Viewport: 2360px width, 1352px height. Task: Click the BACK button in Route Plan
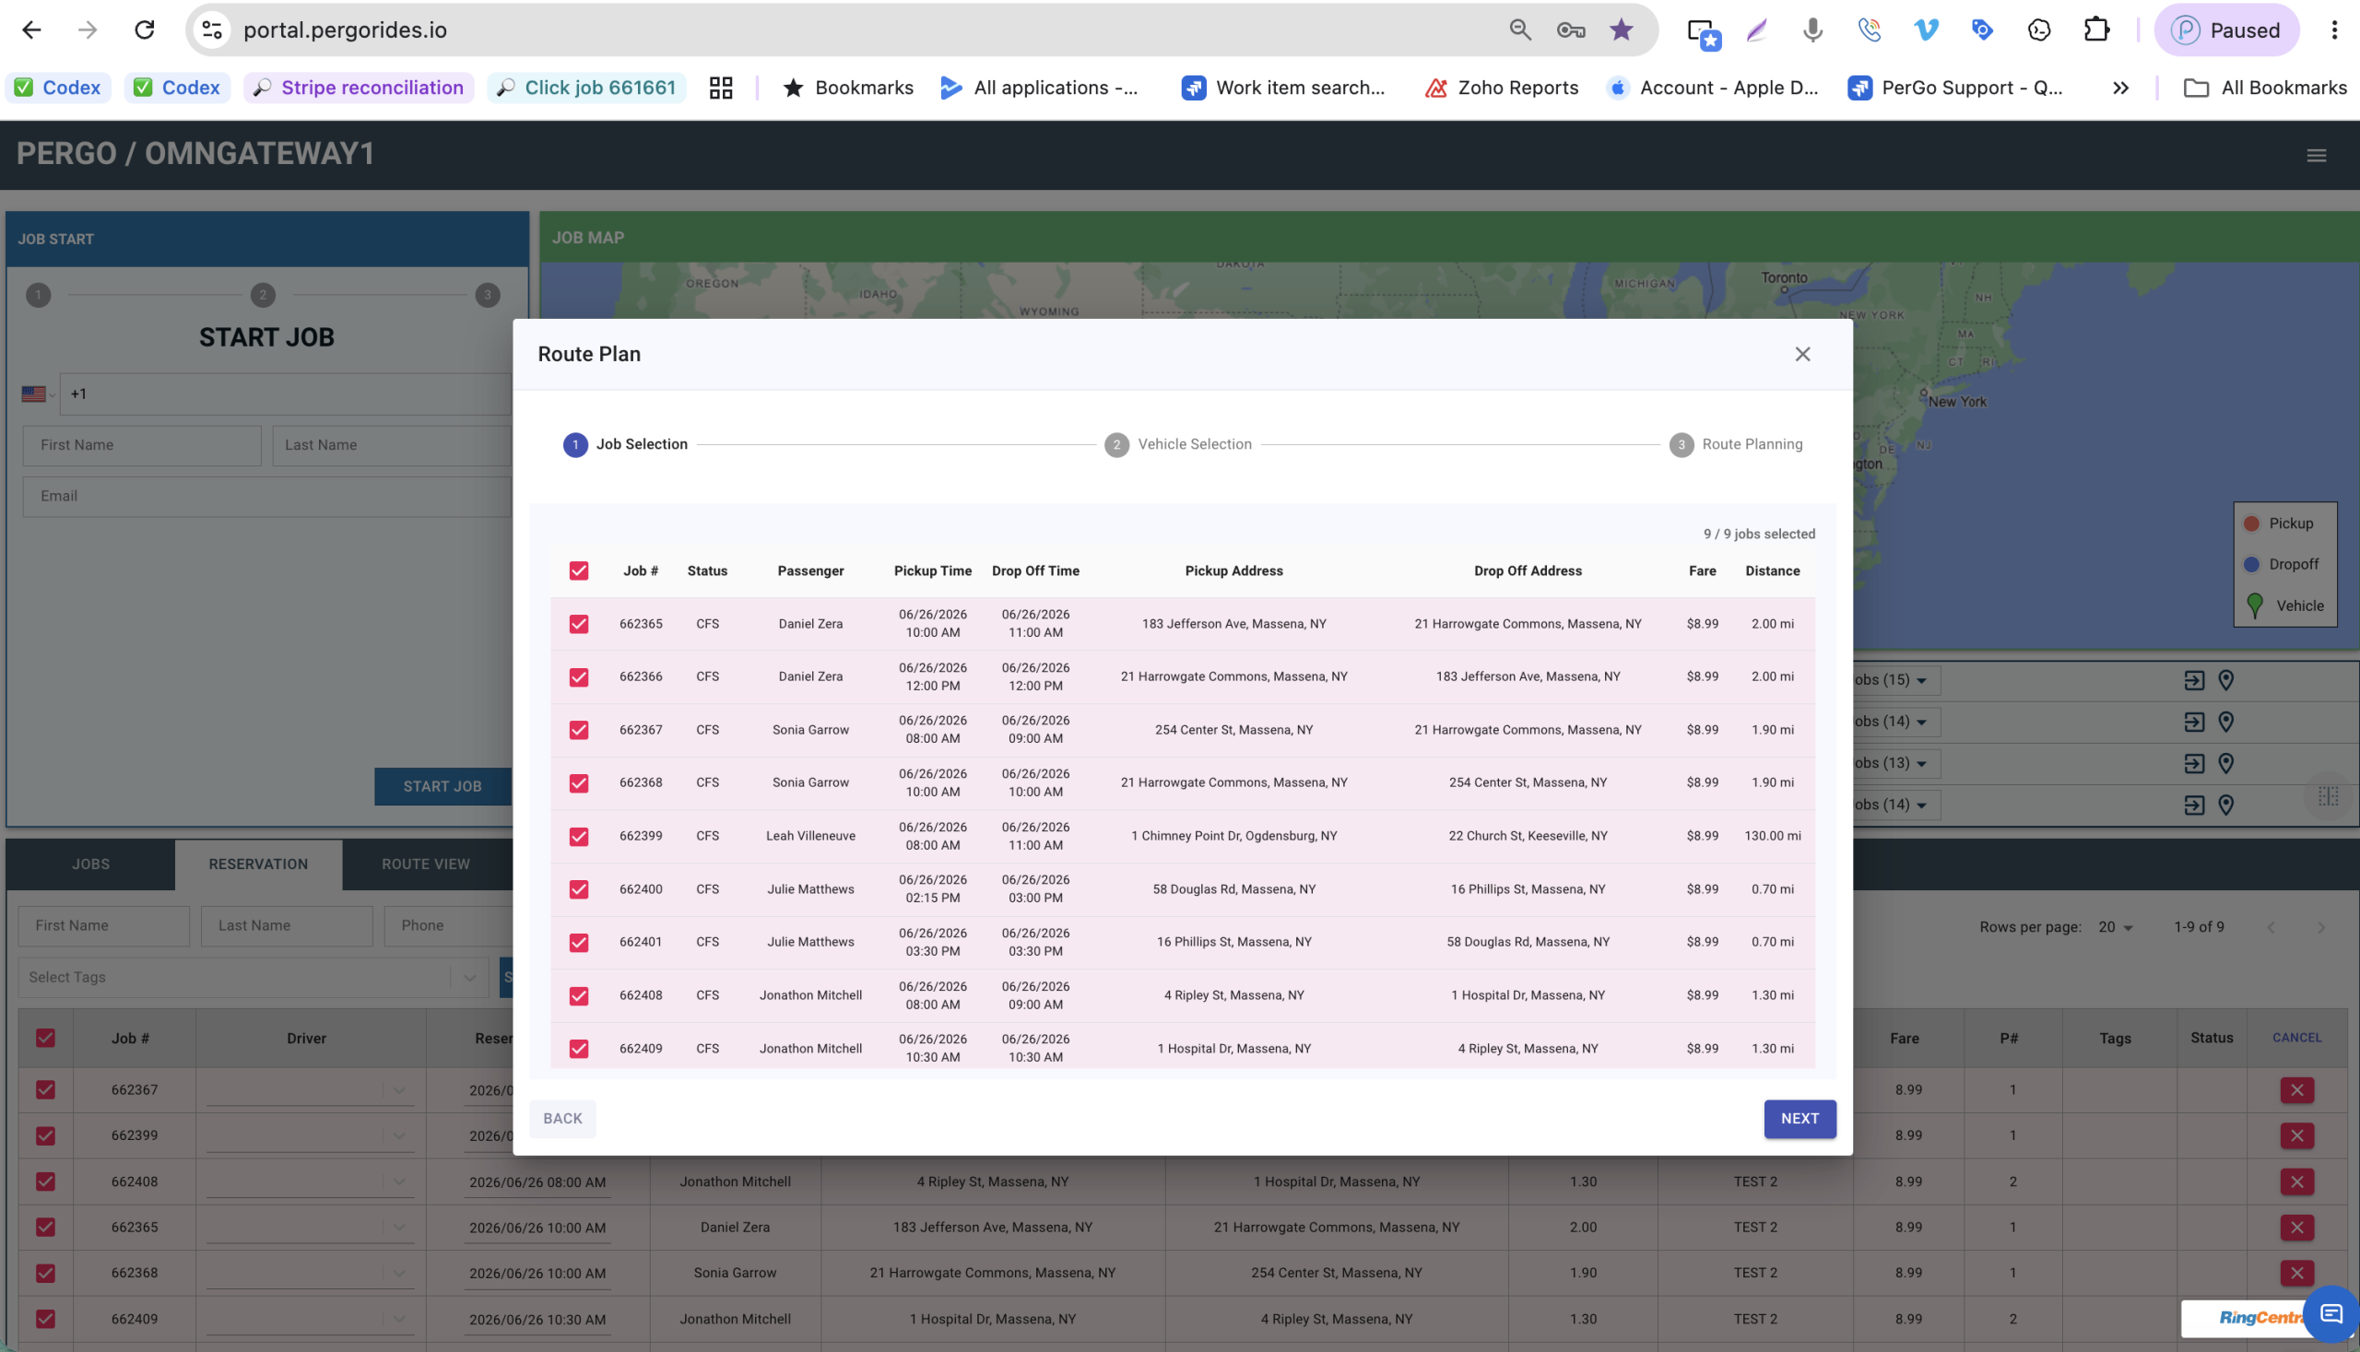click(562, 1119)
